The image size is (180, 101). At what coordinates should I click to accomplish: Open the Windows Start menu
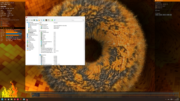point(2,99)
